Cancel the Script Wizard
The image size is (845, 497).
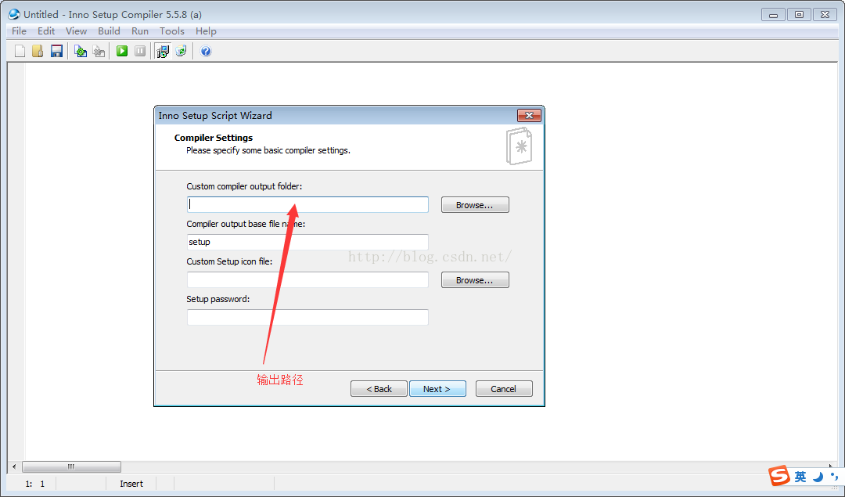point(504,389)
